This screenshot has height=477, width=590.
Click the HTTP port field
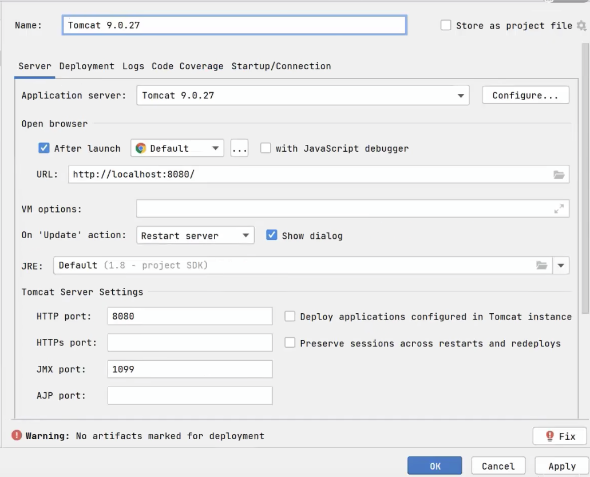pos(190,316)
